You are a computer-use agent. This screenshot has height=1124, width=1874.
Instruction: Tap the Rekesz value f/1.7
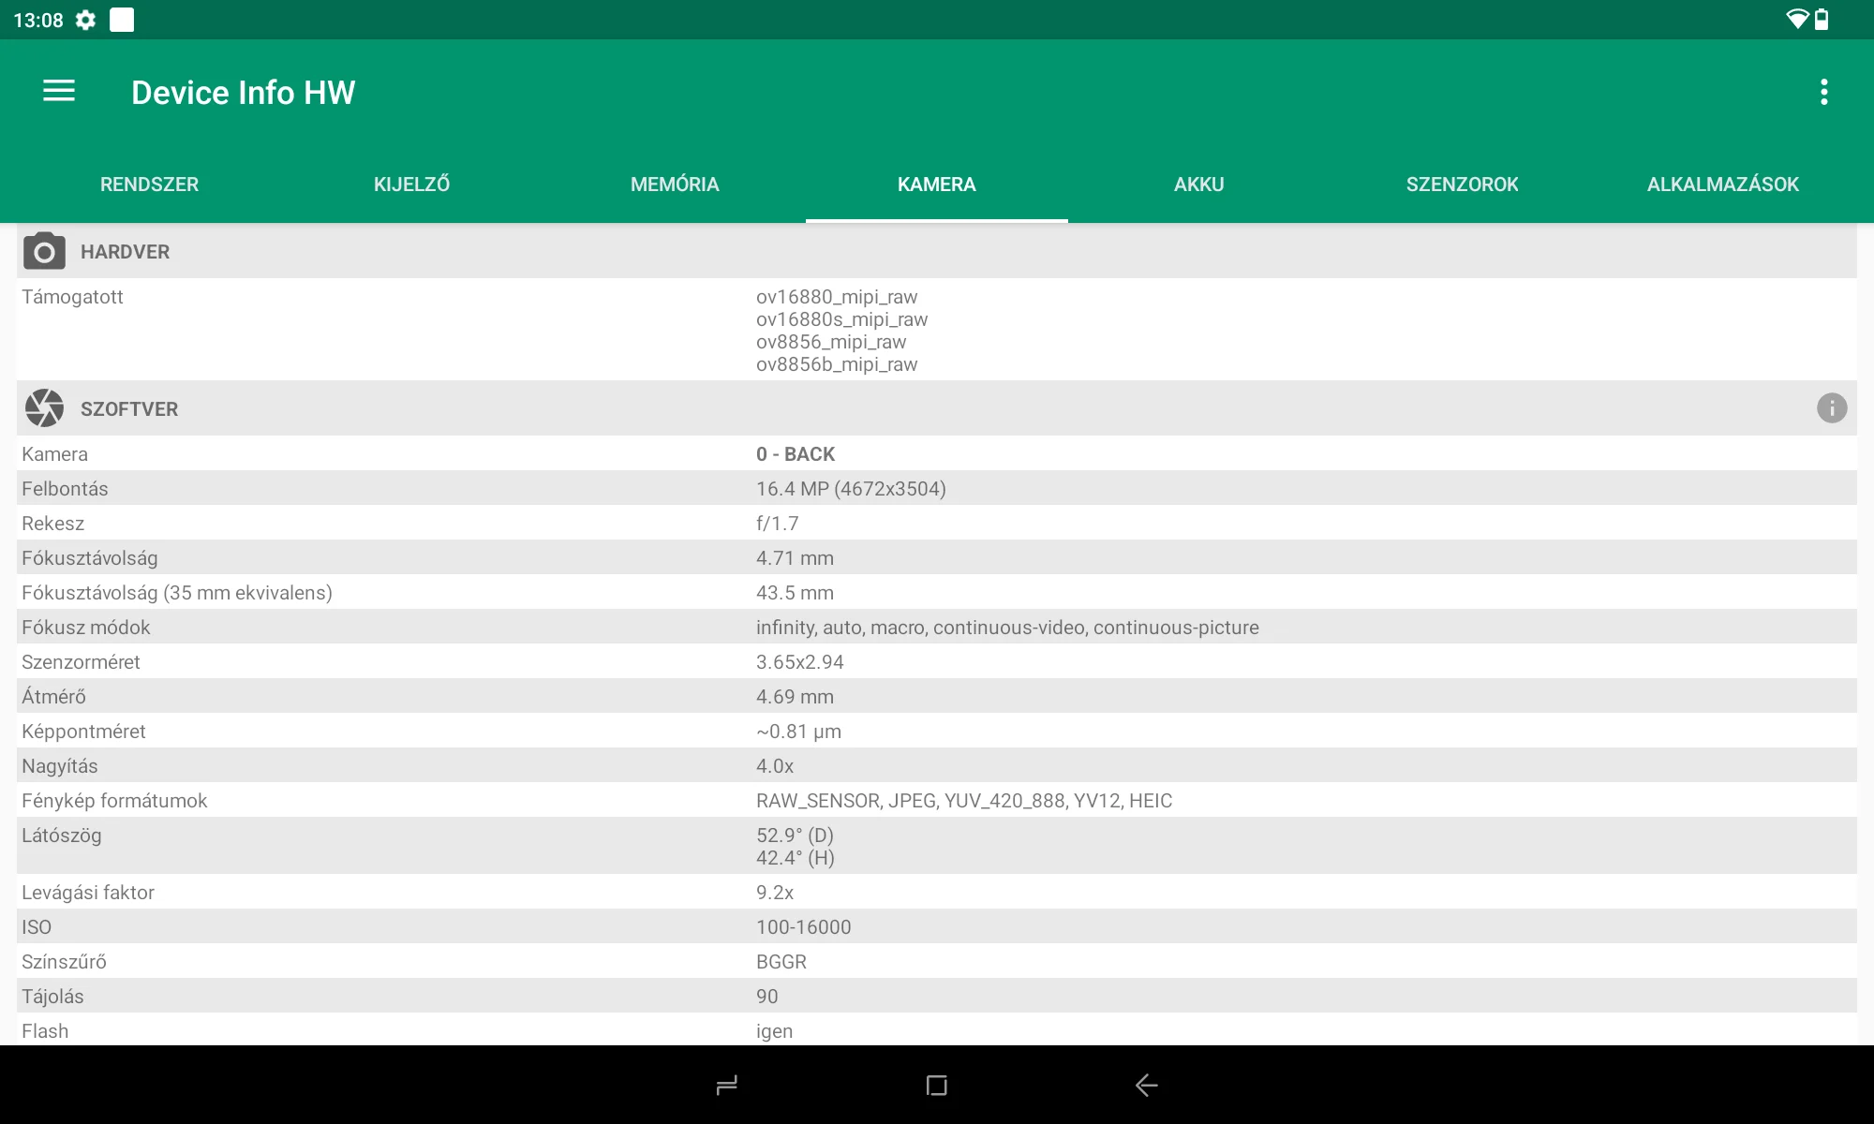tap(778, 524)
